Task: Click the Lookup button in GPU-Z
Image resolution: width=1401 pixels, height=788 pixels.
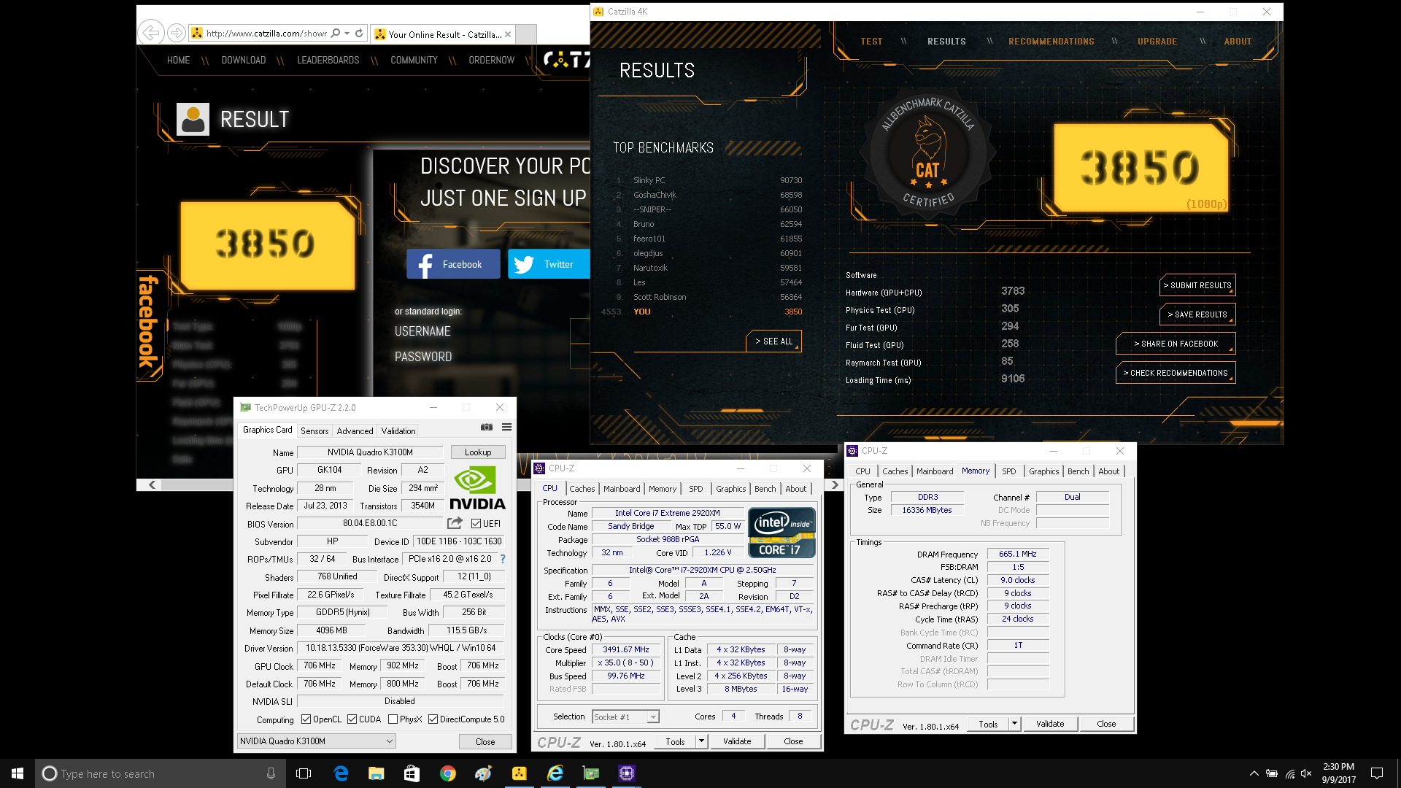Action: tap(478, 452)
